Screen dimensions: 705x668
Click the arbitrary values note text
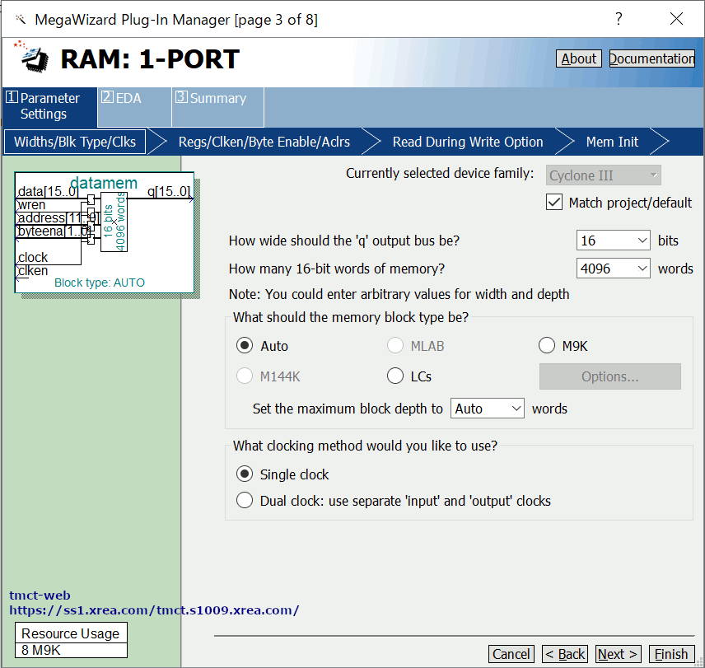coord(399,294)
